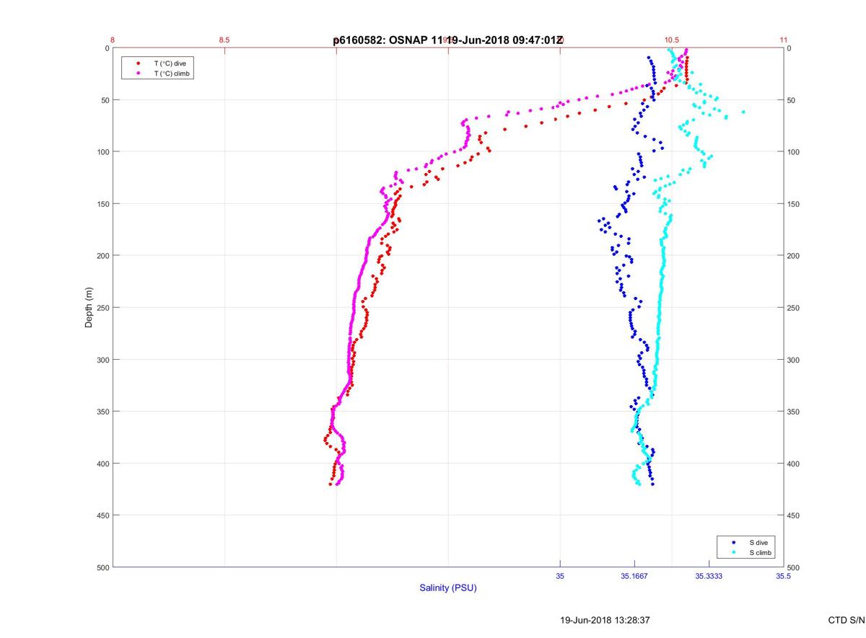This screenshot has width=866, height=638.
Task: Click '200' on the left depth axis
Action: pyautogui.click(x=102, y=256)
